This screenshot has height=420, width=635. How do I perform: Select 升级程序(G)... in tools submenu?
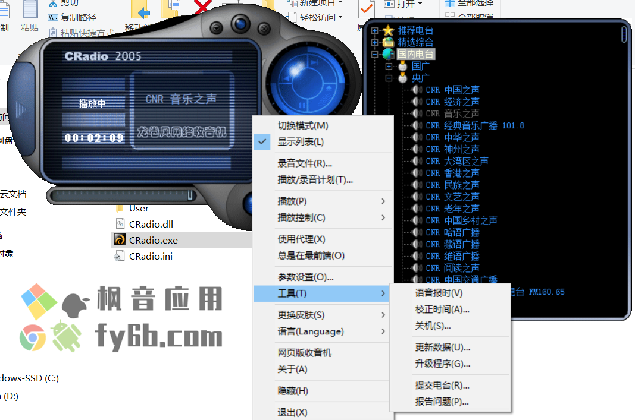451,364
